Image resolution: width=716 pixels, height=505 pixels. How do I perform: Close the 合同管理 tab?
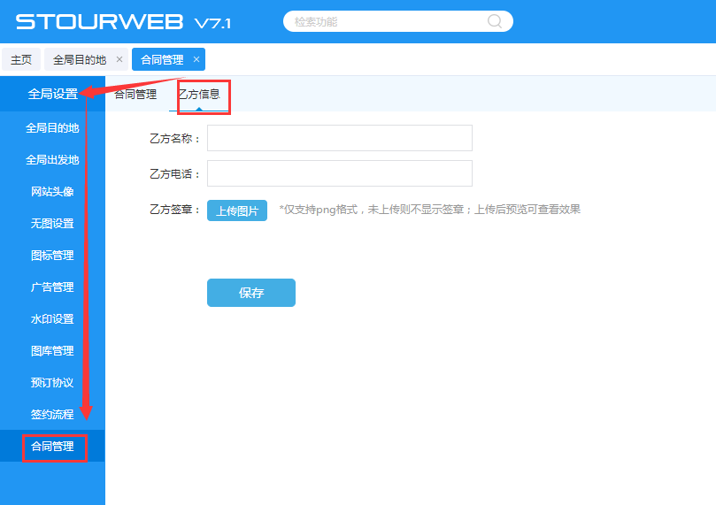pos(196,59)
